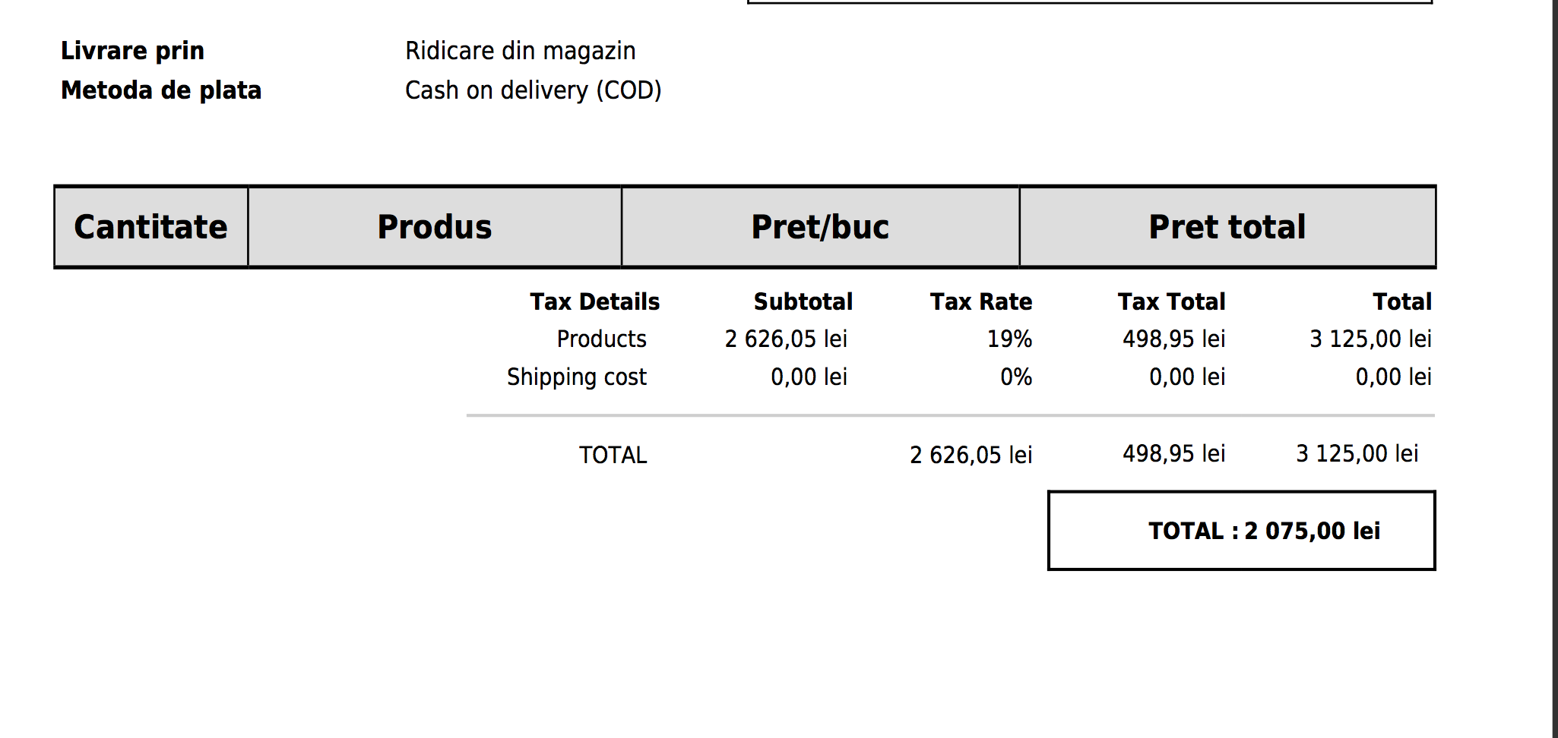Click the Produs column header
This screenshot has width=1558, height=738.
click(x=435, y=227)
